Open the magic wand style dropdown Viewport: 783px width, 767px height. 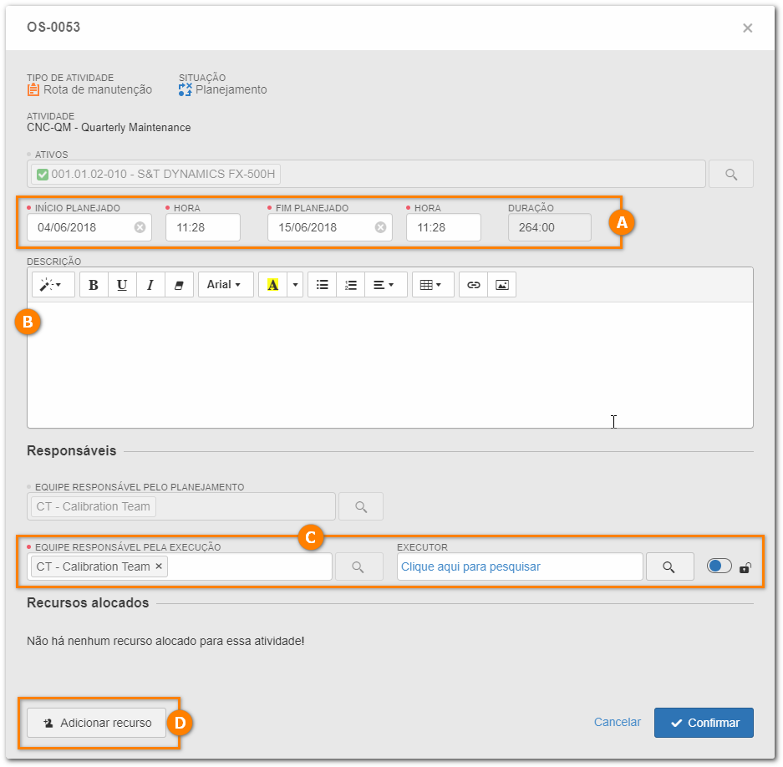(x=53, y=285)
